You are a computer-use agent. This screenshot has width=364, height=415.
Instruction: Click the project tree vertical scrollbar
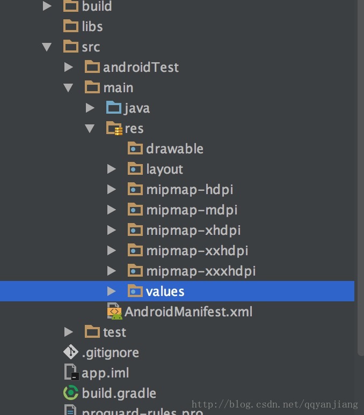(x=361, y=177)
